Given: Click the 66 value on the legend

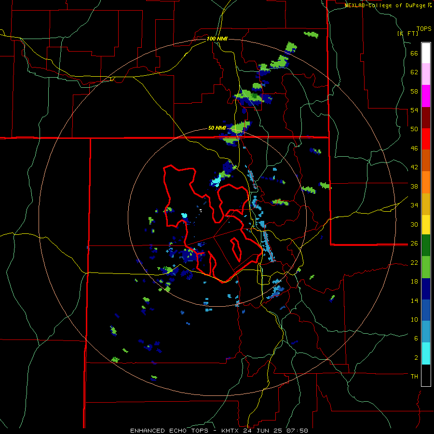Looking at the screenshot, I should tap(414, 54).
